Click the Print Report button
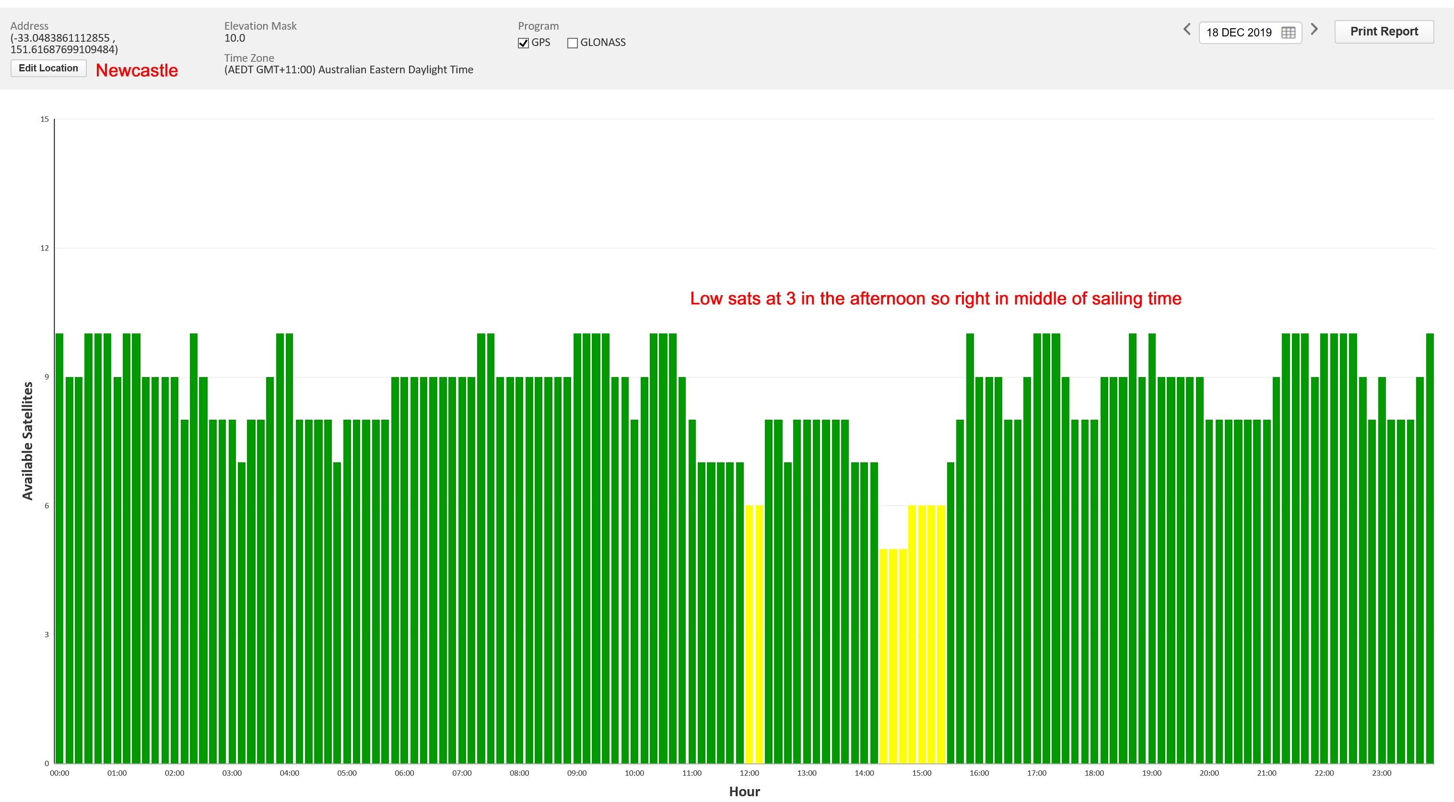The width and height of the screenshot is (1454, 802). point(1384,32)
